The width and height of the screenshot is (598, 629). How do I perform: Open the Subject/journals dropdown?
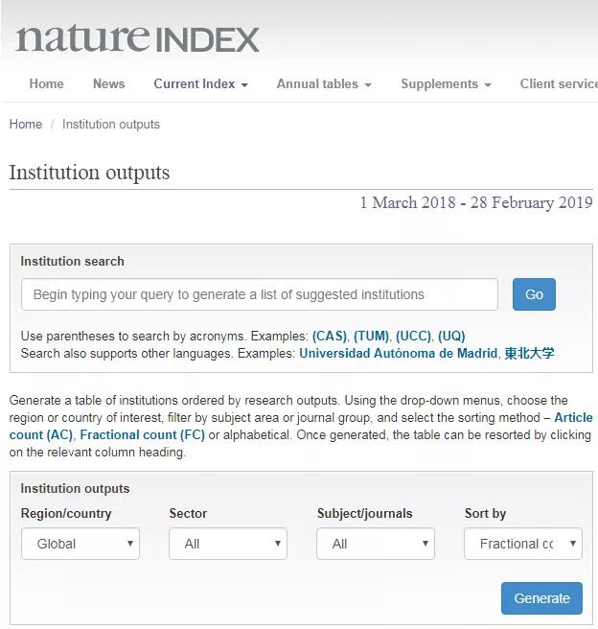pyautogui.click(x=376, y=544)
